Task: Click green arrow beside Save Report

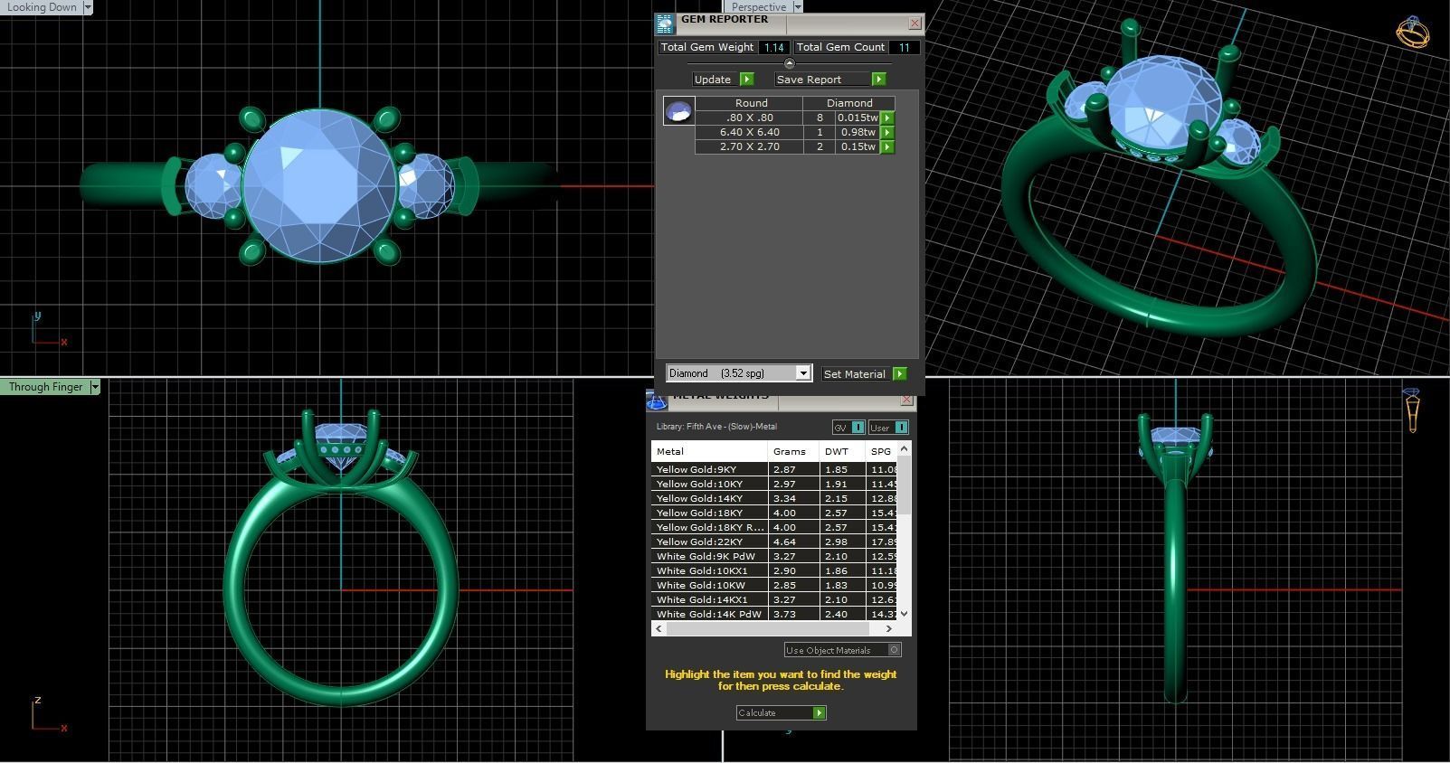Action: click(x=878, y=80)
